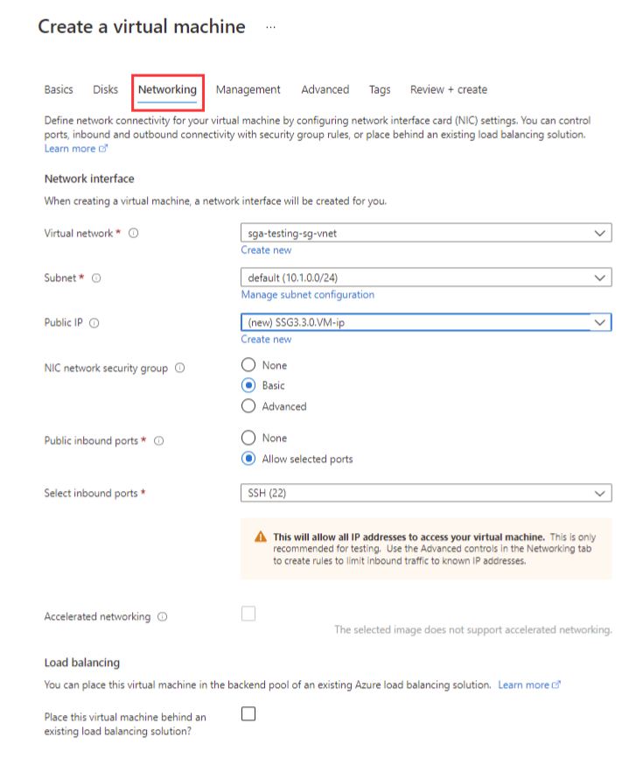Click NIC network security group info icon
Screen dimensions: 643x779
pos(179,368)
